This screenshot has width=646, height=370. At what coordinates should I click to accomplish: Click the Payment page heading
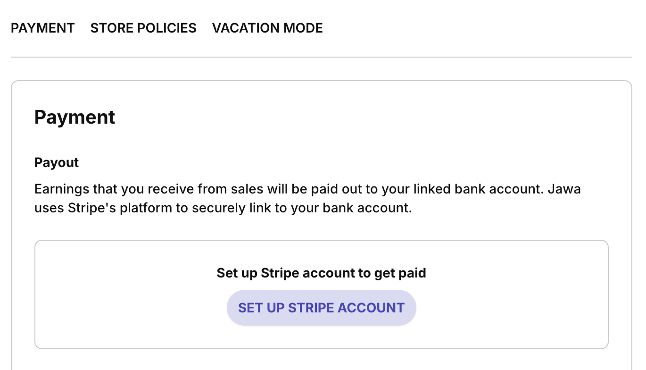point(74,117)
